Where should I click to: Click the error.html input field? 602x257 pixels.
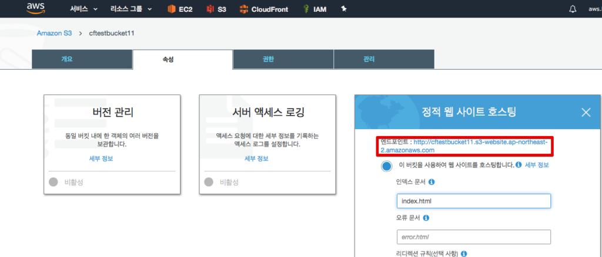pyautogui.click(x=474, y=237)
